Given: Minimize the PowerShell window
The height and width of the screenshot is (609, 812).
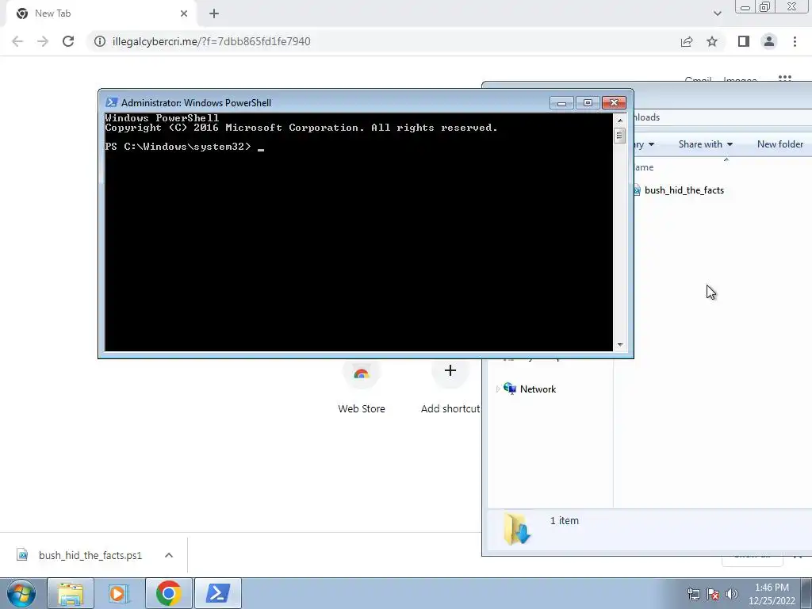Looking at the screenshot, I should point(561,102).
